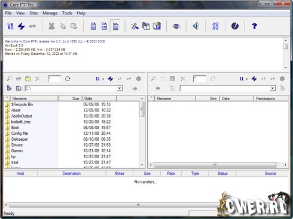Click the local pane new folder icon
293x219 pixels.
28,79
